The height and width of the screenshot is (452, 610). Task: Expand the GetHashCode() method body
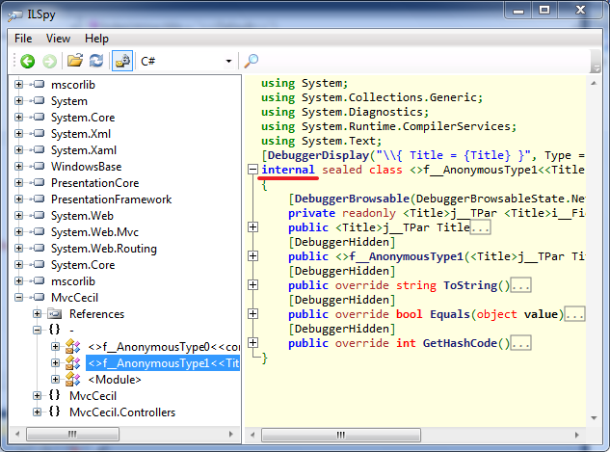point(253,344)
